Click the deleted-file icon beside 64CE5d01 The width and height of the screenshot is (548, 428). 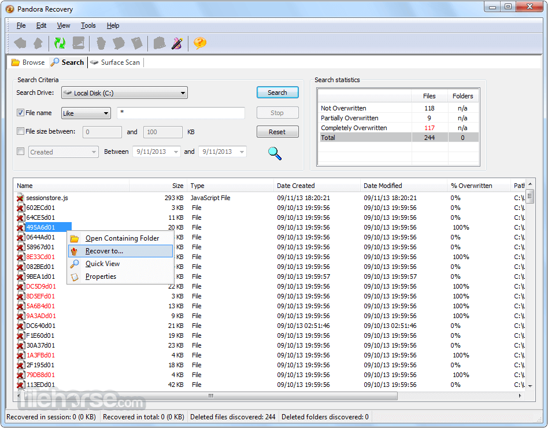[21, 217]
